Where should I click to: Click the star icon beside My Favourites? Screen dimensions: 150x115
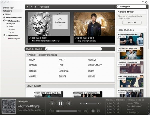click(x=4, y=21)
